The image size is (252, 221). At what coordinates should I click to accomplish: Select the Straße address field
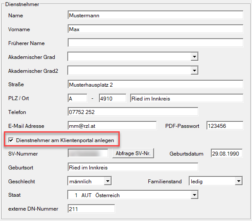(155, 84)
